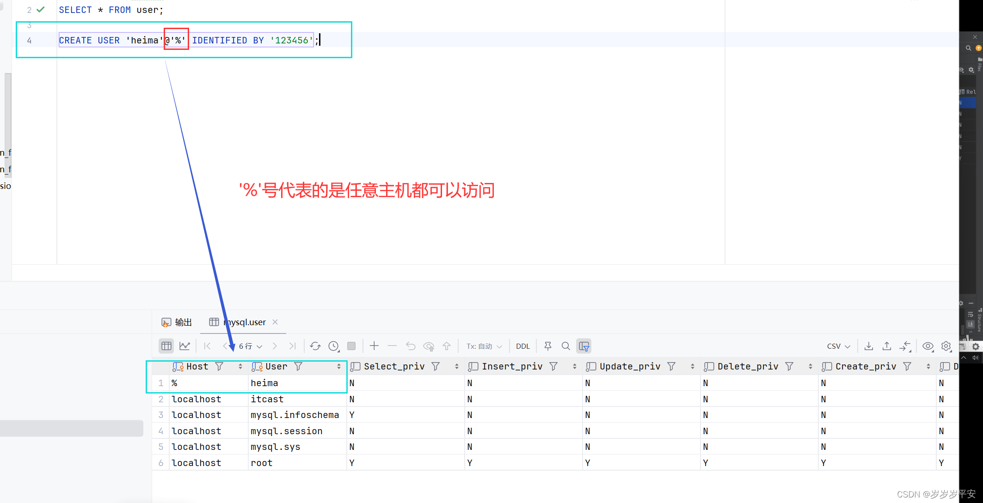Toggle system tray volume icon
983x503 pixels.
pyautogui.click(x=975, y=358)
